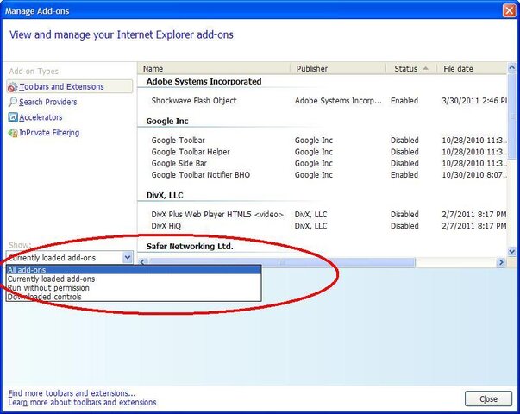The image size is (520, 414).
Task: Sort list by File date column header
Action: point(472,68)
